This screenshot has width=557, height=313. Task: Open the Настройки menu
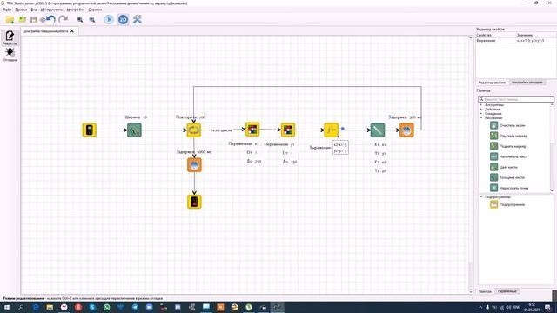coord(76,10)
